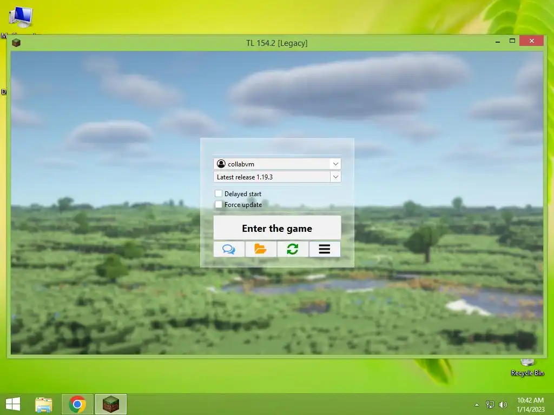
Task: Click the TL launcher block icon in title bar
Action: [x=16, y=43]
